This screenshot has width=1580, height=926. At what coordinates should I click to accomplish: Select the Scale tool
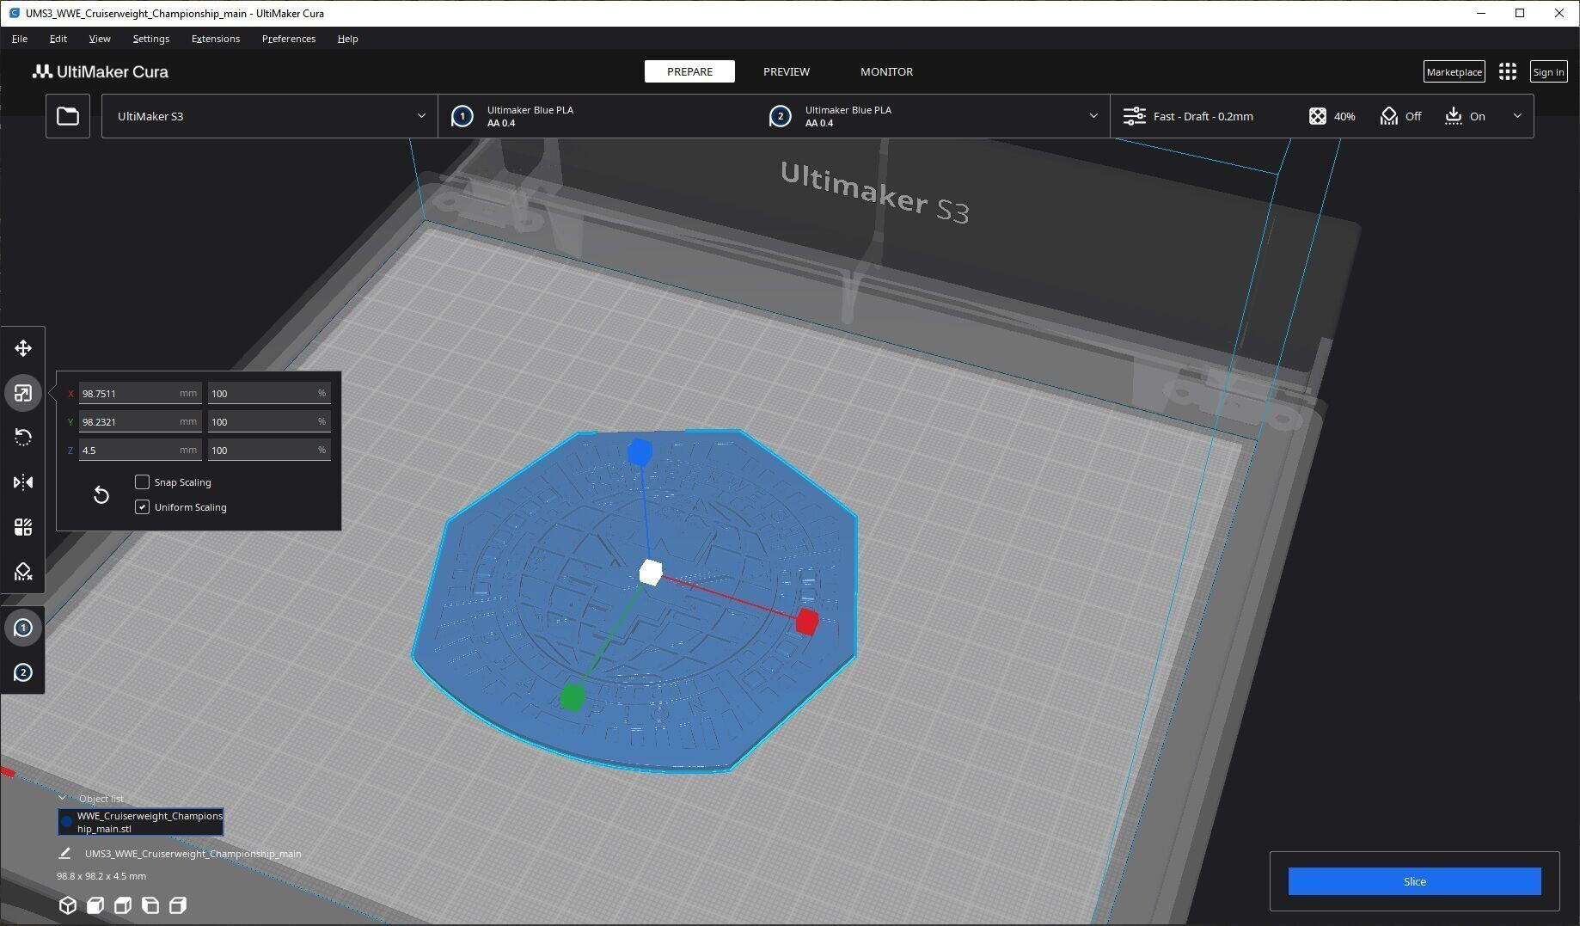pos(23,393)
